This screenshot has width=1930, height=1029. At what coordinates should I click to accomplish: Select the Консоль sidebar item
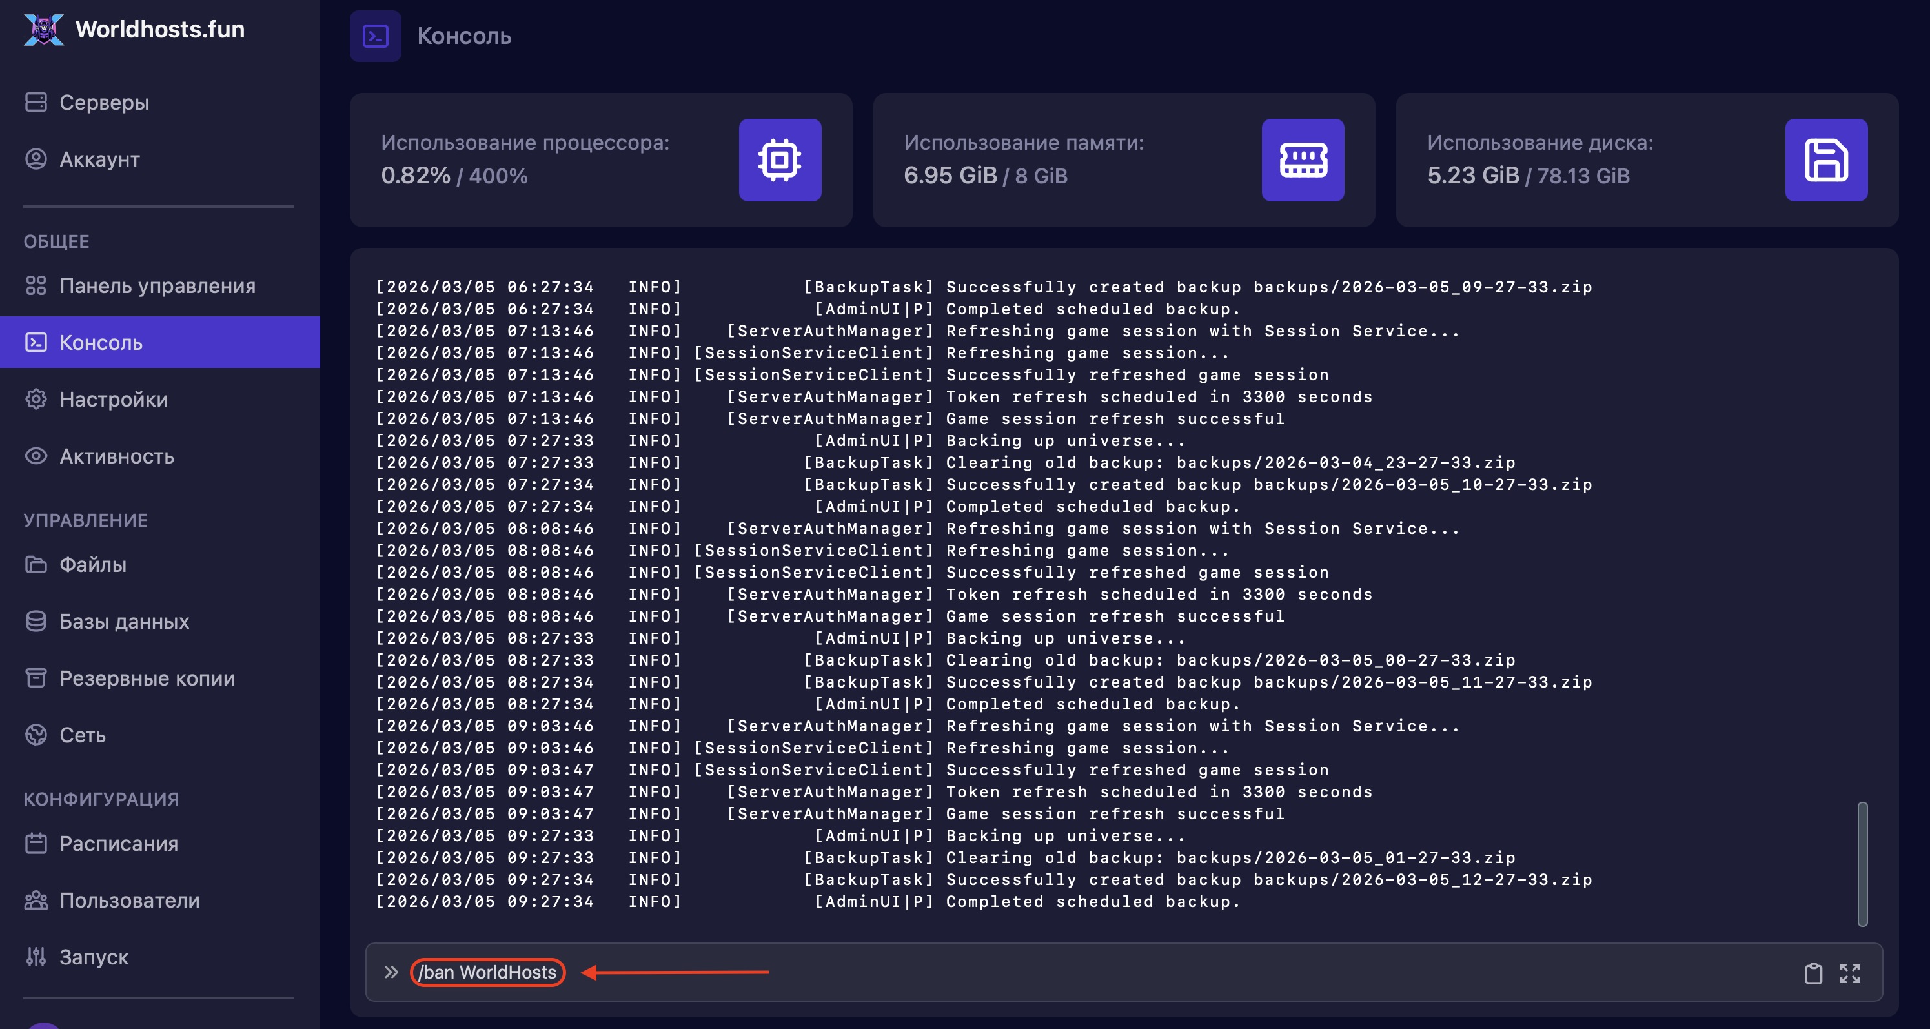click(101, 343)
